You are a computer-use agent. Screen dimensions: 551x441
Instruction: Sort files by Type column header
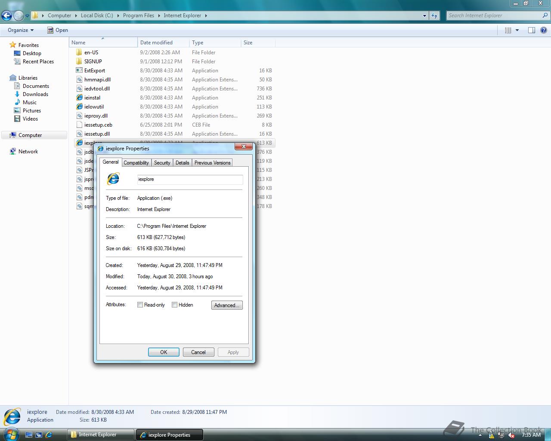(x=215, y=43)
